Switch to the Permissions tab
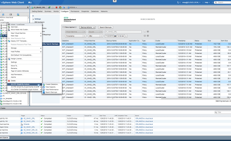231x141 pixels. (75, 11)
